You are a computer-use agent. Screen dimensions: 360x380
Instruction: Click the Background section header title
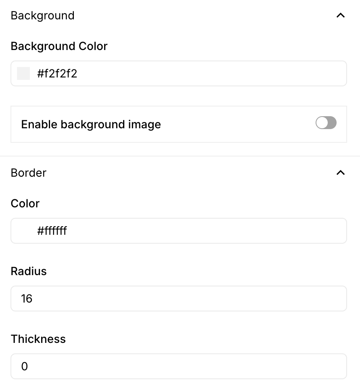42,16
